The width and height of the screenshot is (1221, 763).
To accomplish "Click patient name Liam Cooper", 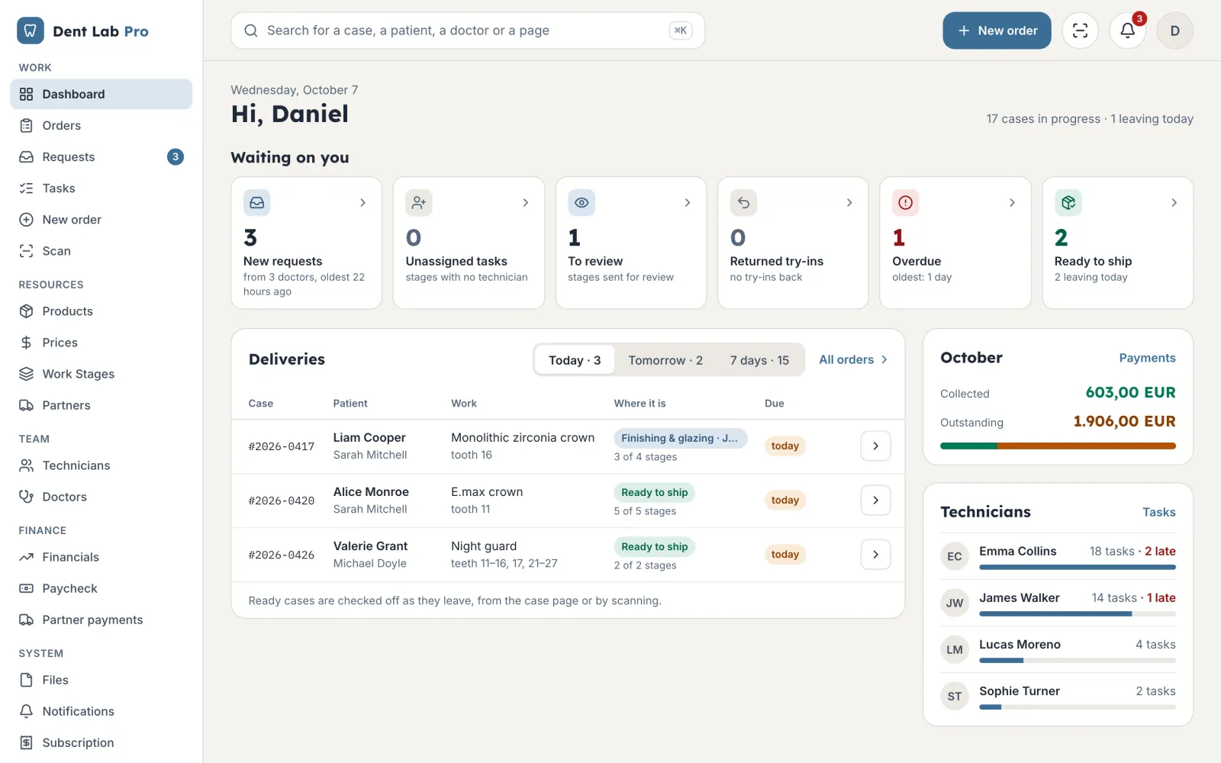I will point(369,437).
